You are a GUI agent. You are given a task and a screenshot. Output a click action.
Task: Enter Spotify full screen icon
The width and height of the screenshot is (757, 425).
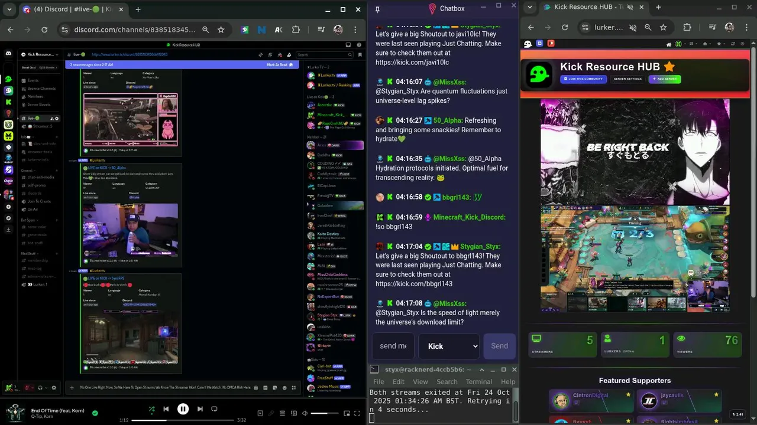pos(357,413)
